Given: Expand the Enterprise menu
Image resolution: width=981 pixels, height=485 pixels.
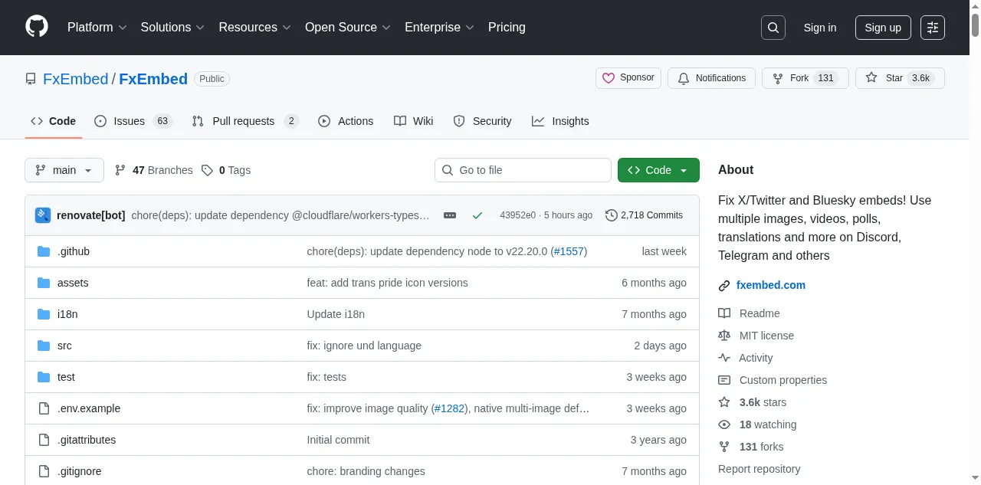Looking at the screenshot, I should pos(439,27).
